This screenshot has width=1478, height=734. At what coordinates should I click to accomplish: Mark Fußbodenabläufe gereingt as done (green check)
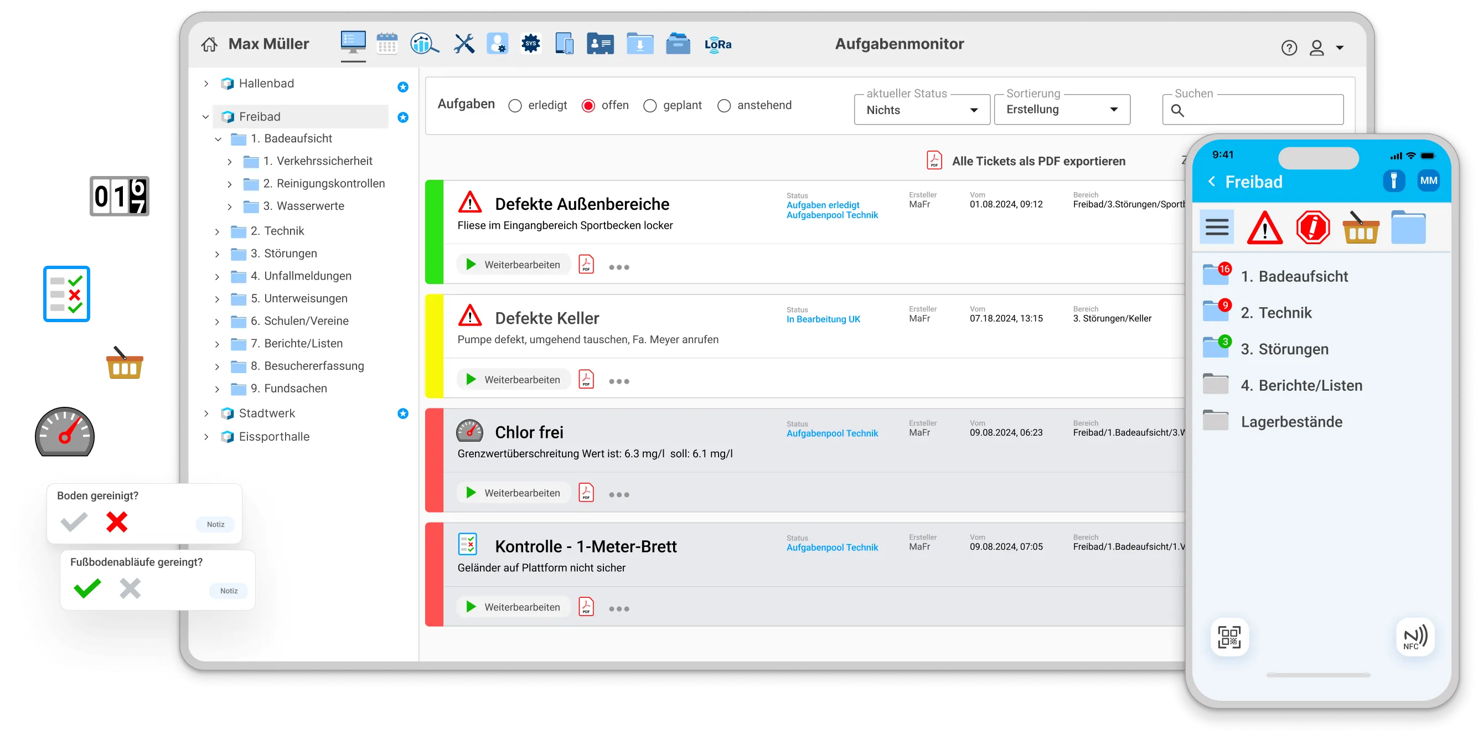tap(87, 588)
